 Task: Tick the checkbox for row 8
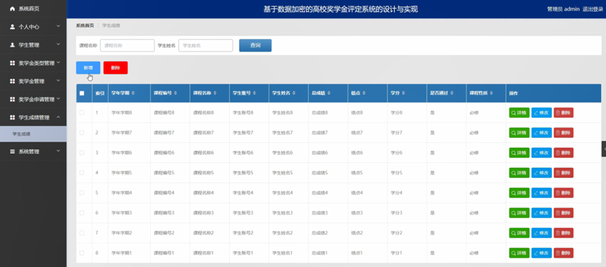(x=81, y=253)
